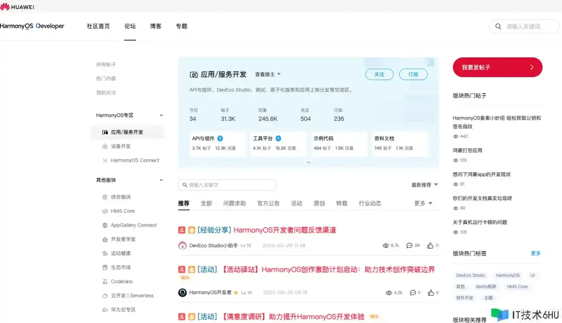562x323 pixels.
Task: Open the 最新推荐 sort dropdown
Action: [x=425, y=185]
